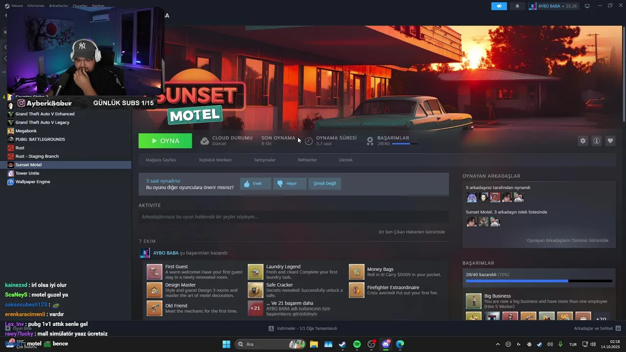The height and width of the screenshot is (352, 626).
Task: Recommend the game with Evet
Action: (x=255, y=183)
